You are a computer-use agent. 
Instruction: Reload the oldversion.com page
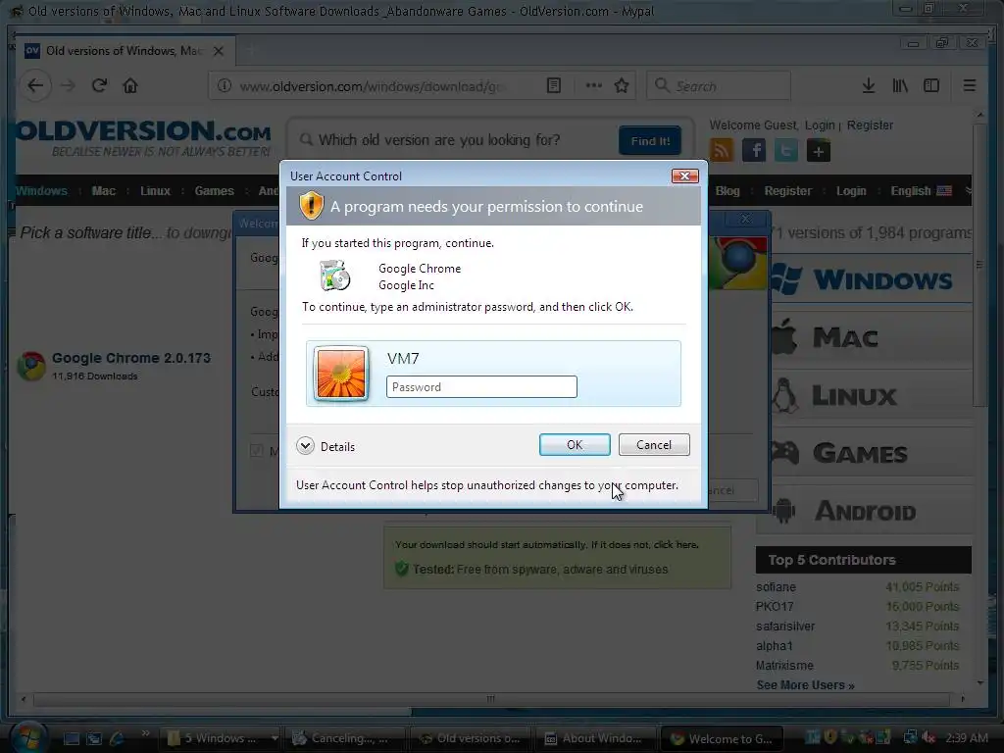click(x=99, y=86)
